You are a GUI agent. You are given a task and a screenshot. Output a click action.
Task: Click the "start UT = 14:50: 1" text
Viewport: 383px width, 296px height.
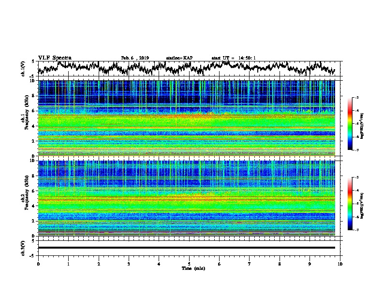coord(234,58)
